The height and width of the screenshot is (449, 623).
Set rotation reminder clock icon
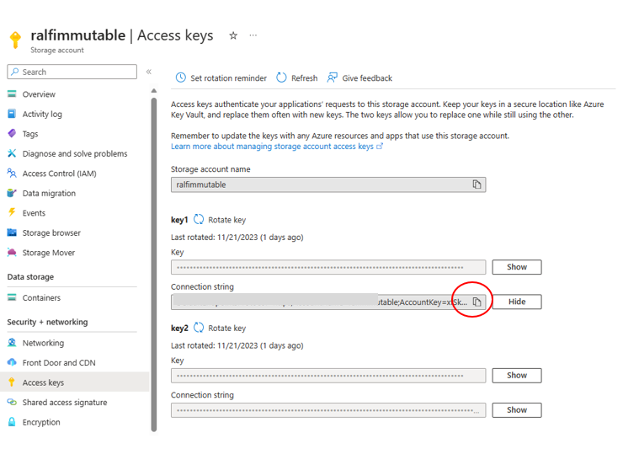181,78
